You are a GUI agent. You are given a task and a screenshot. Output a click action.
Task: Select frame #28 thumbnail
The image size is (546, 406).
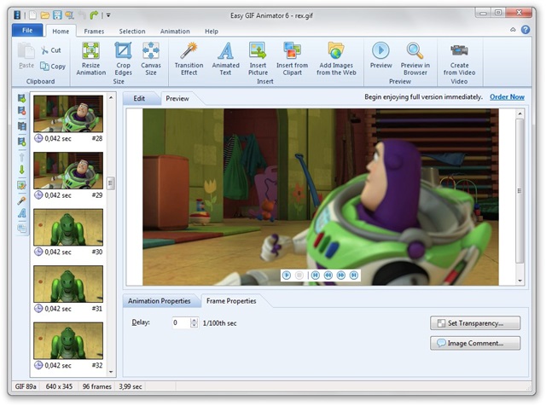click(68, 113)
